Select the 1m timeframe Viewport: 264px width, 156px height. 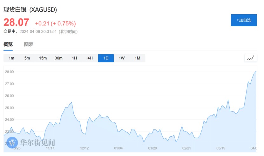point(11,58)
